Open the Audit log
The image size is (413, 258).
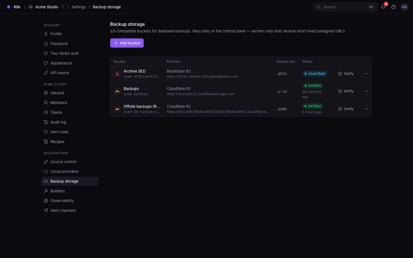click(x=70, y=122)
